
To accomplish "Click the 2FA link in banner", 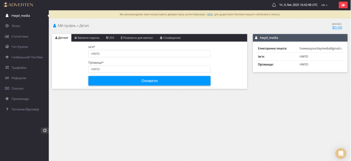I will 210,14.
